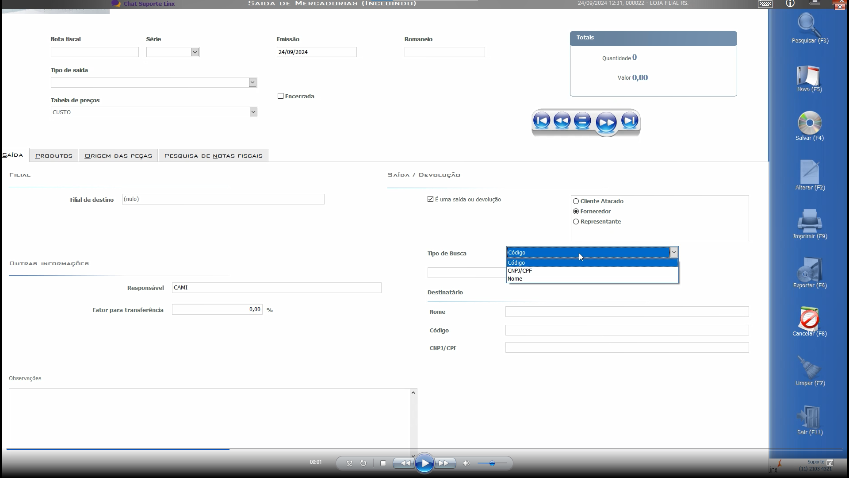This screenshot has height=478, width=849.
Task: Open Chat Suporte Linx link
Action: click(x=149, y=4)
